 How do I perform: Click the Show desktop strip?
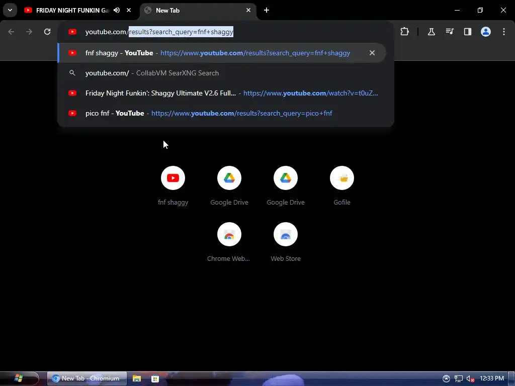511,378
